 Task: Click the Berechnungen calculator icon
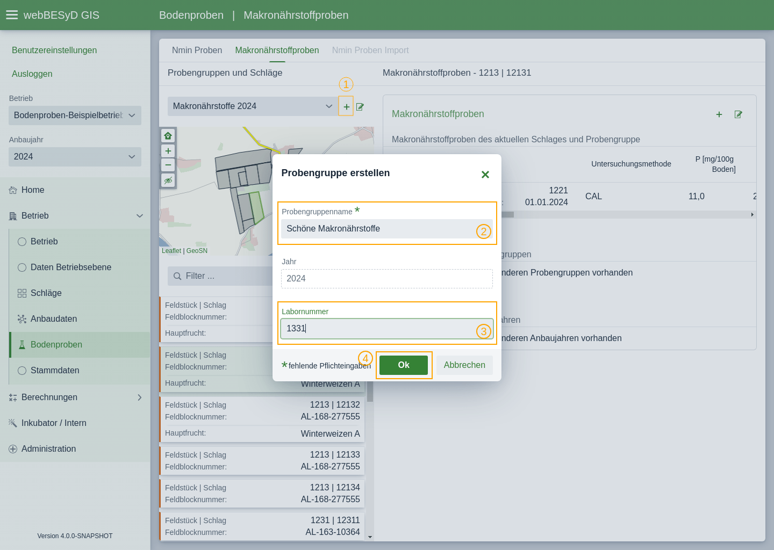[x=13, y=397]
